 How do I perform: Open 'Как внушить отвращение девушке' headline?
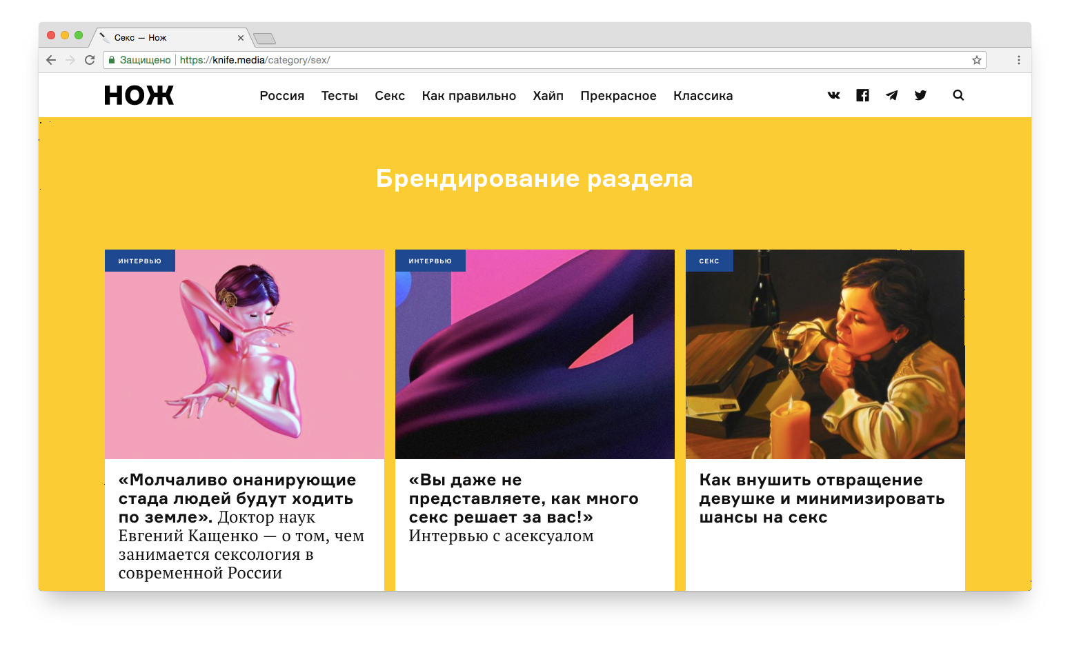[x=822, y=498]
